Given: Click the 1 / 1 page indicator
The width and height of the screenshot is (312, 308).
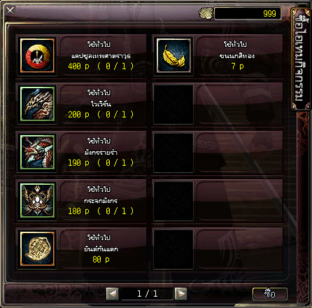Looking at the screenshot, I should pos(147,294).
